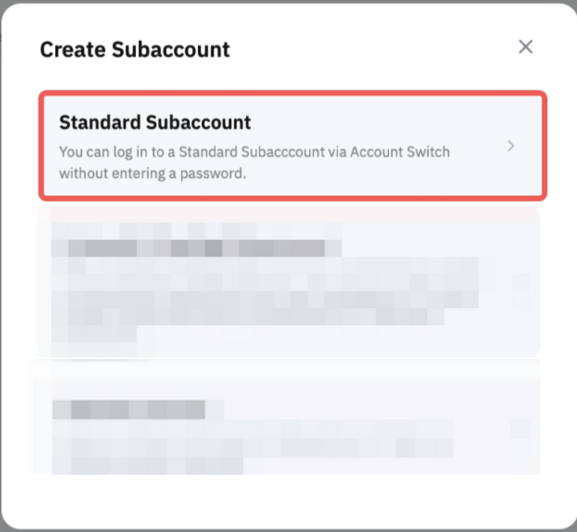This screenshot has width=577, height=532.
Task: Click the blurred heading of the second option
Action: click(196, 248)
